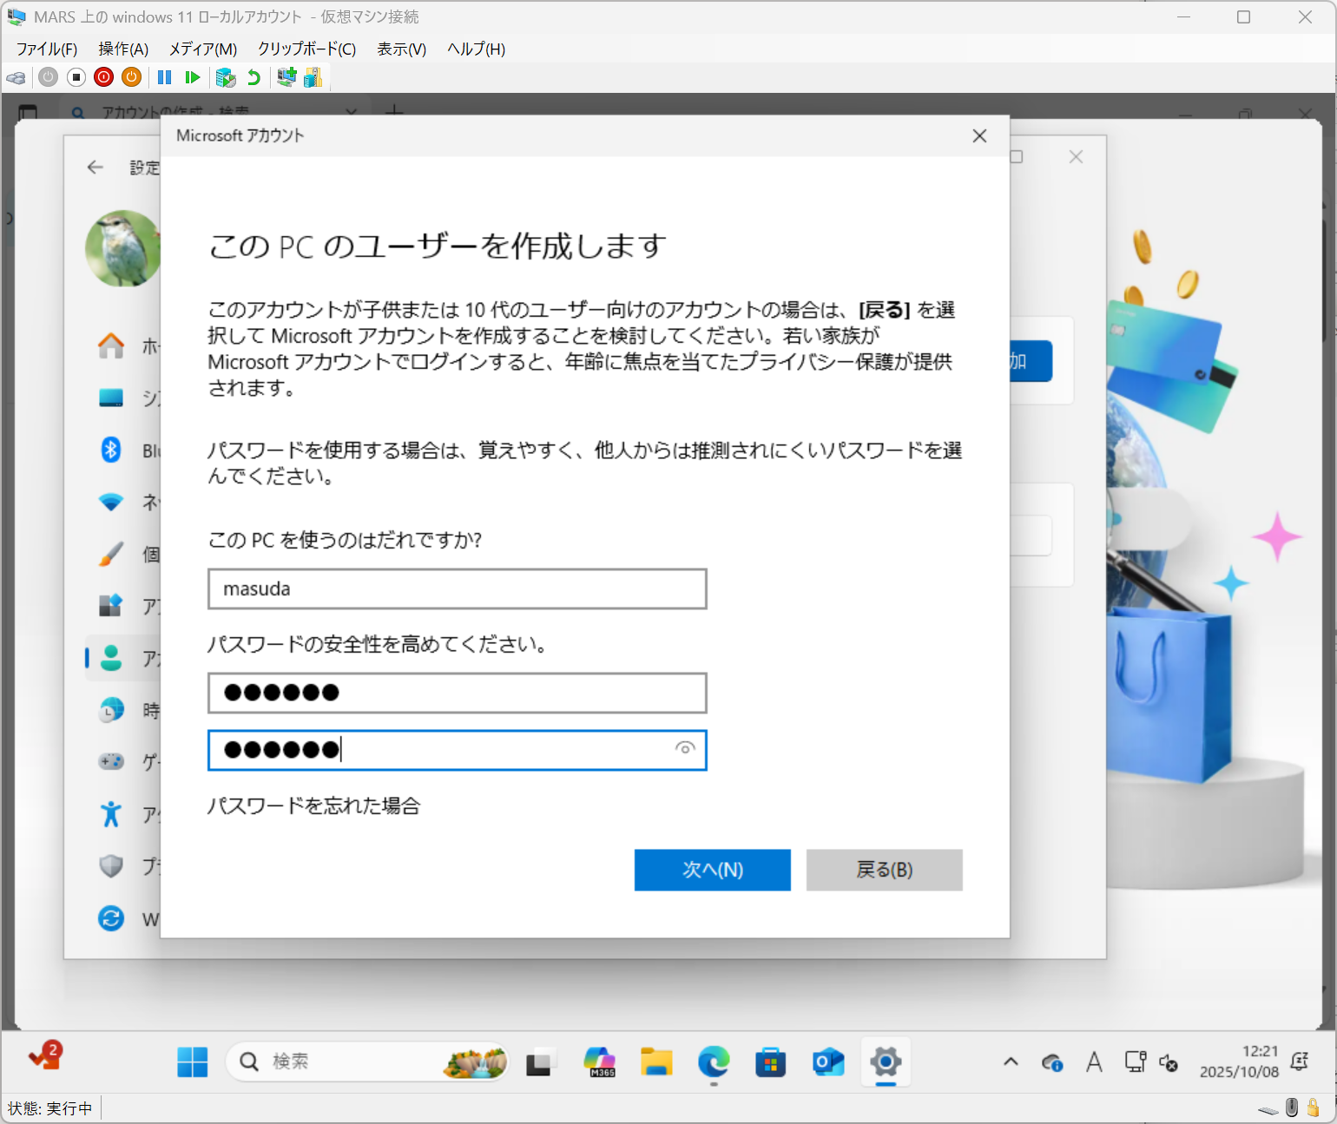Click the Enhanced Session toolbar icon
The width and height of the screenshot is (1337, 1124).
[286, 77]
